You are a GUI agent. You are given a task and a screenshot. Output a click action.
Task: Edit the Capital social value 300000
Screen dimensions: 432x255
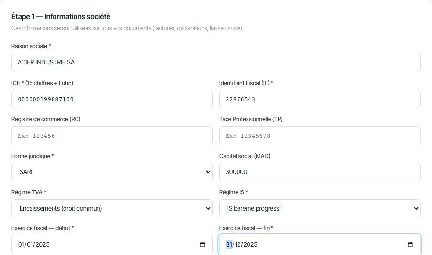tap(320, 172)
